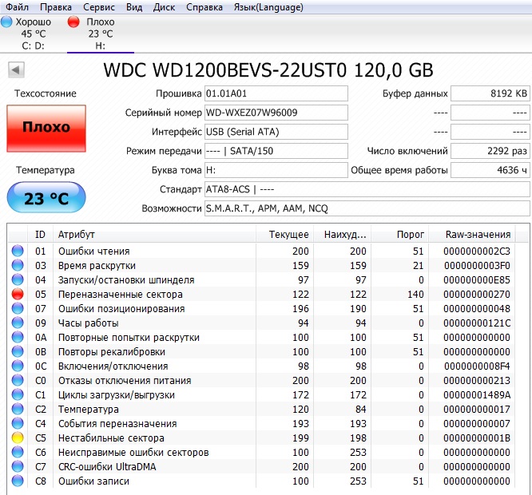Click the blue icon for Часы работы
The height and width of the screenshot is (495, 532).
(x=18, y=323)
